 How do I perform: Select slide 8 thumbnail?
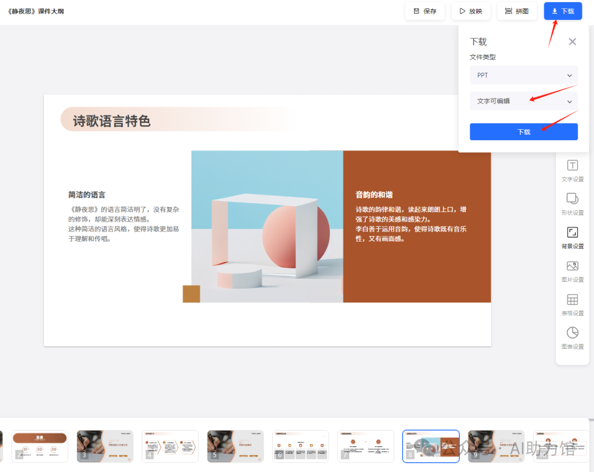tap(431, 446)
